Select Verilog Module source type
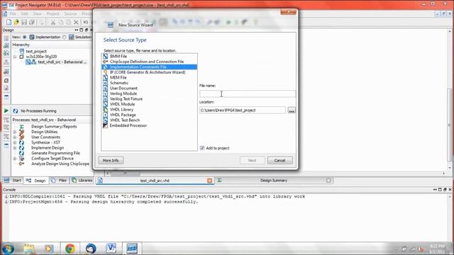 pyautogui.click(x=123, y=93)
